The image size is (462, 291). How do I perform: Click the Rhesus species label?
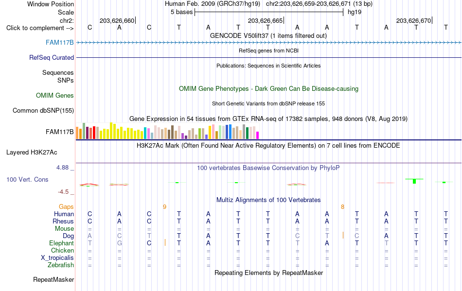(x=63, y=221)
